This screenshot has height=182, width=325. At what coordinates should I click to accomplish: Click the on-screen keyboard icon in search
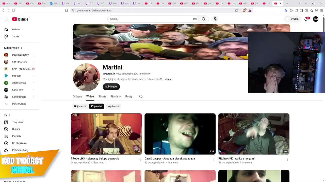click(x=195, y=19)
